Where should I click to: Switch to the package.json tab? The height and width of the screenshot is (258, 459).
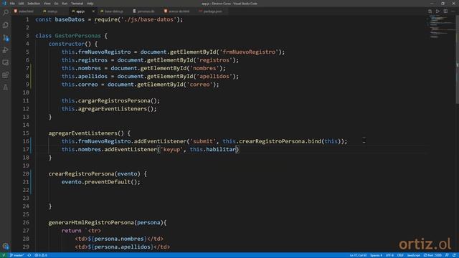pyautogui.click(x=212, y=11)
